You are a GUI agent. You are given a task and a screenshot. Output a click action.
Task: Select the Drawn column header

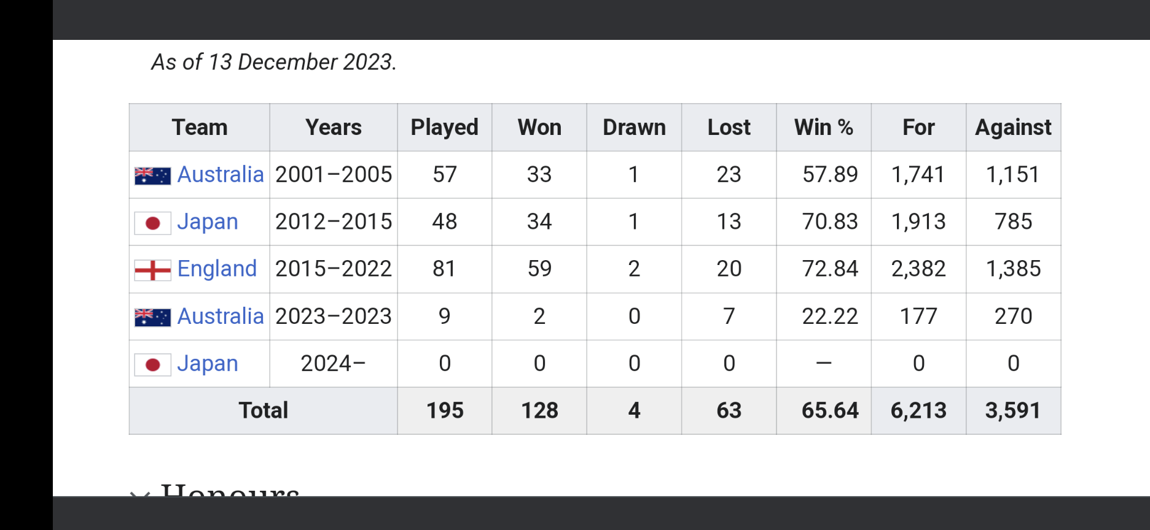pos(634,128)
